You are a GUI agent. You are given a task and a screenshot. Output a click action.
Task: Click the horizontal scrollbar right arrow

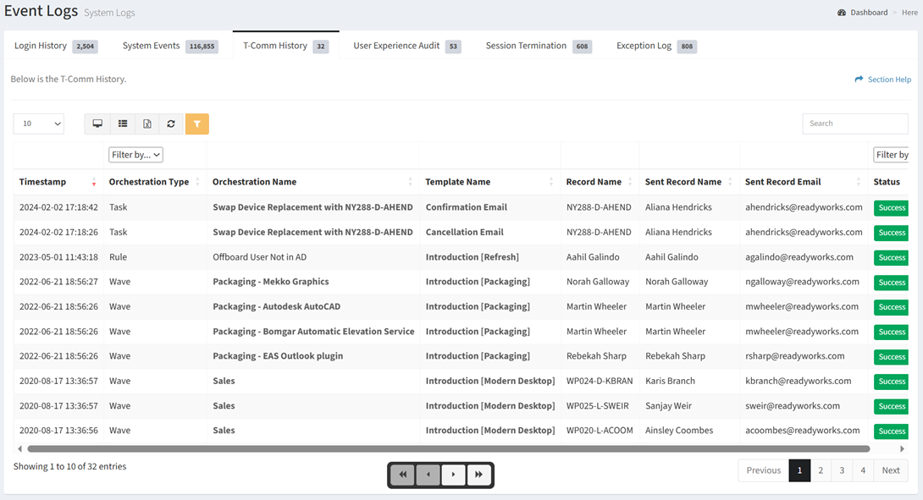click(x=902, y=449)
